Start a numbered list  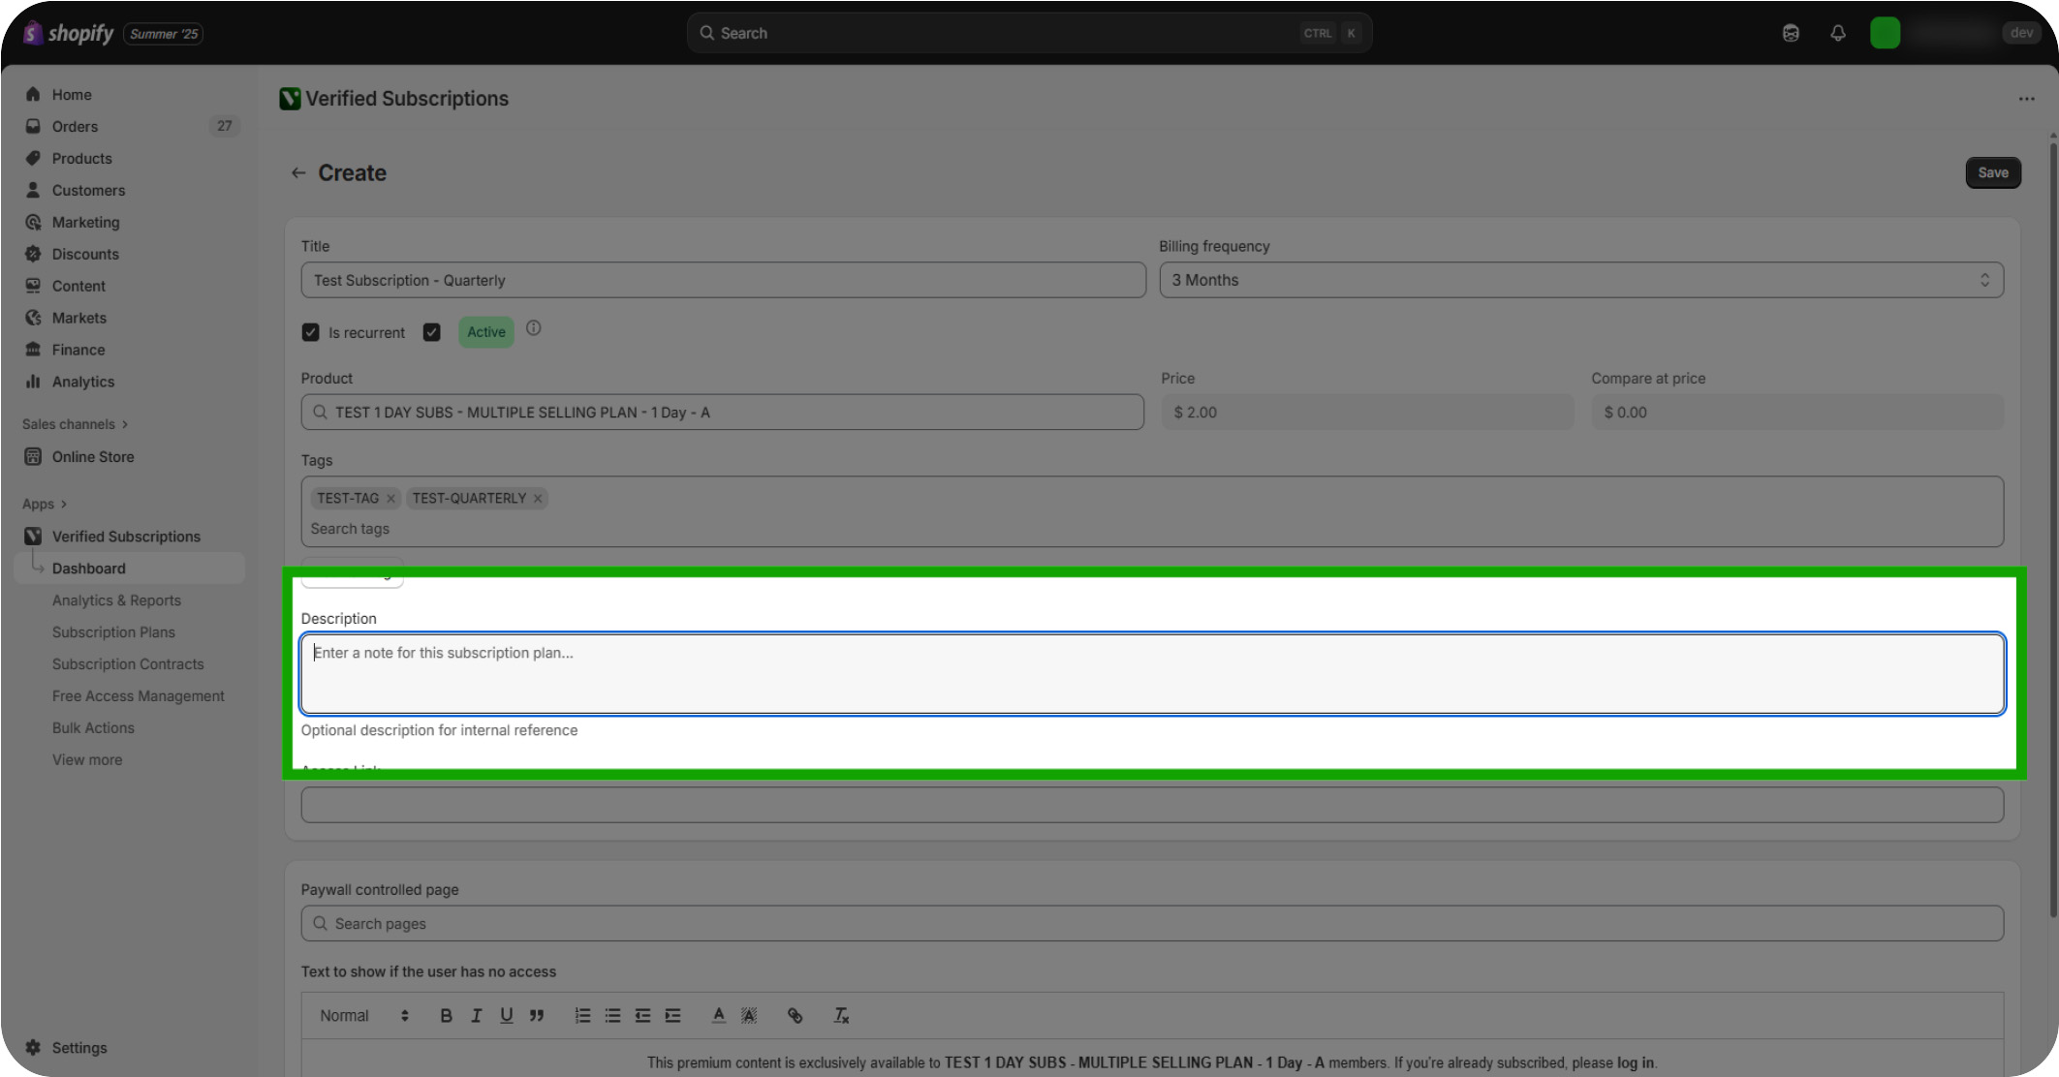point(582,1015)
